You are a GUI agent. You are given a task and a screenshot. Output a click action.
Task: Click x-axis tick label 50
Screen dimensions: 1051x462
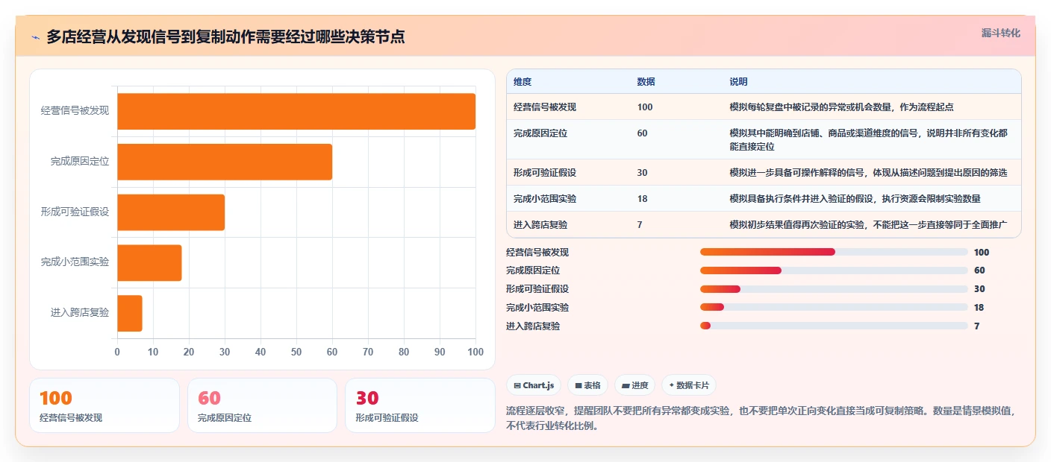(x=296, y=352)
